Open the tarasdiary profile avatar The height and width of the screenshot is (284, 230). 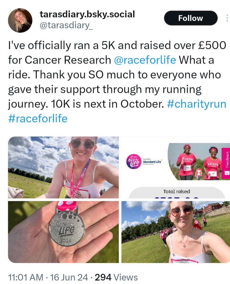[x=20, y=20]
